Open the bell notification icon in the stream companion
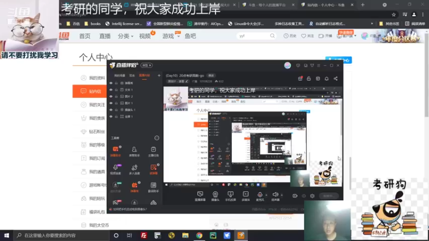The image size is (429, 241). 327,79
